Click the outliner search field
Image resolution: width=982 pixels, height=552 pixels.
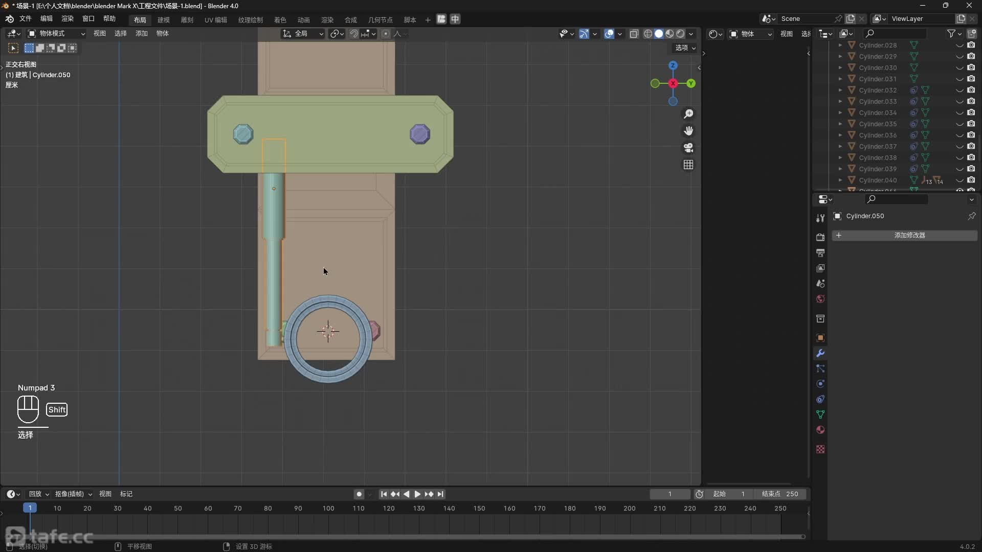click(895, 34)
